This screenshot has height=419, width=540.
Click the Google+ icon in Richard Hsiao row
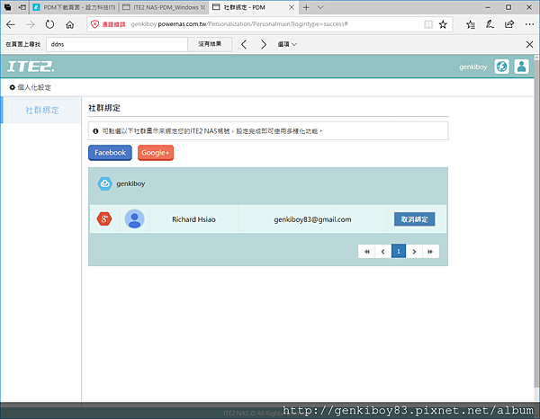pyautogui.click(x=104, y=218)
